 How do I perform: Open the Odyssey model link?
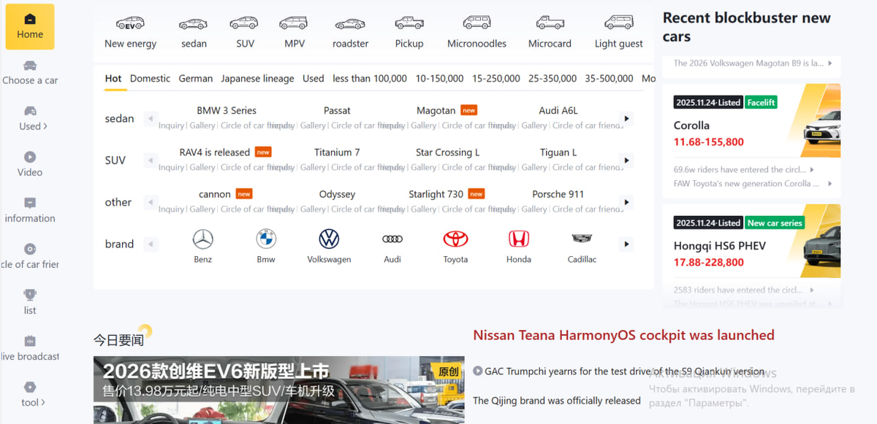click(337, 195)
